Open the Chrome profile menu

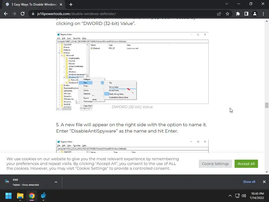point(255,14)
